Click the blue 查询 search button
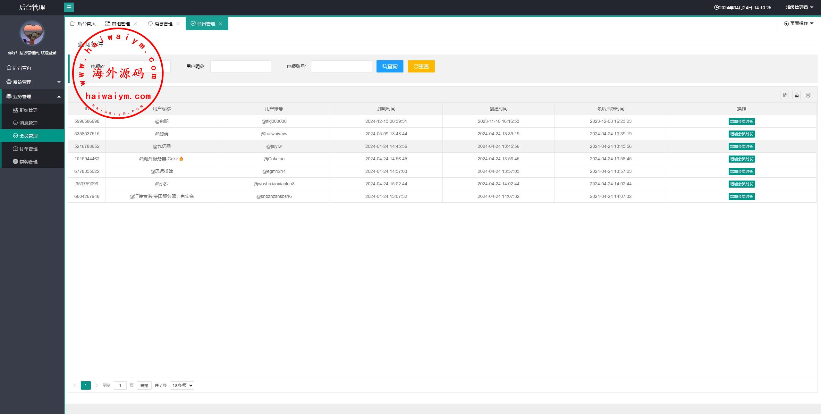The image size is (821, 414). click(390, 66)
